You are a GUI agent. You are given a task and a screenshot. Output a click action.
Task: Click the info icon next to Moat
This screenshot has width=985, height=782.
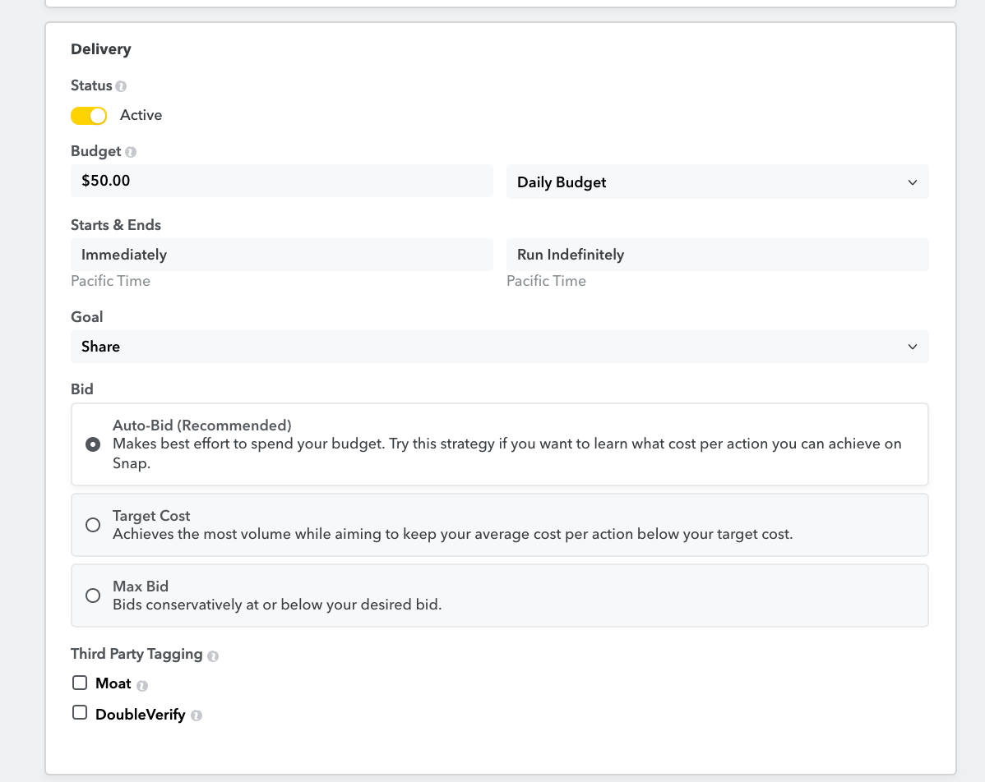click(142, 685)
